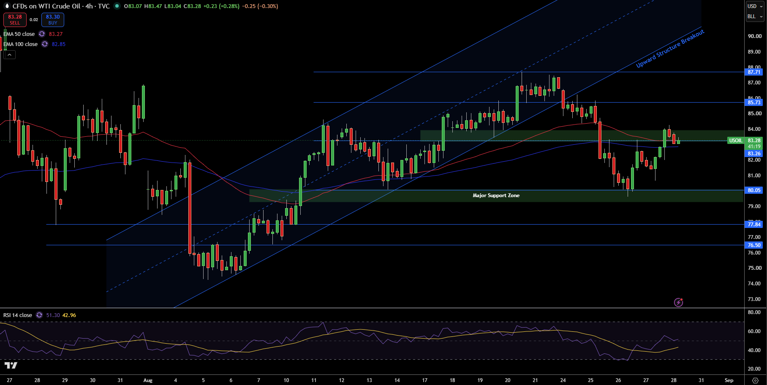Click the 83.30 BUY button
The image size is (767, 385).
pyautogui.click(x=53, y=19)
